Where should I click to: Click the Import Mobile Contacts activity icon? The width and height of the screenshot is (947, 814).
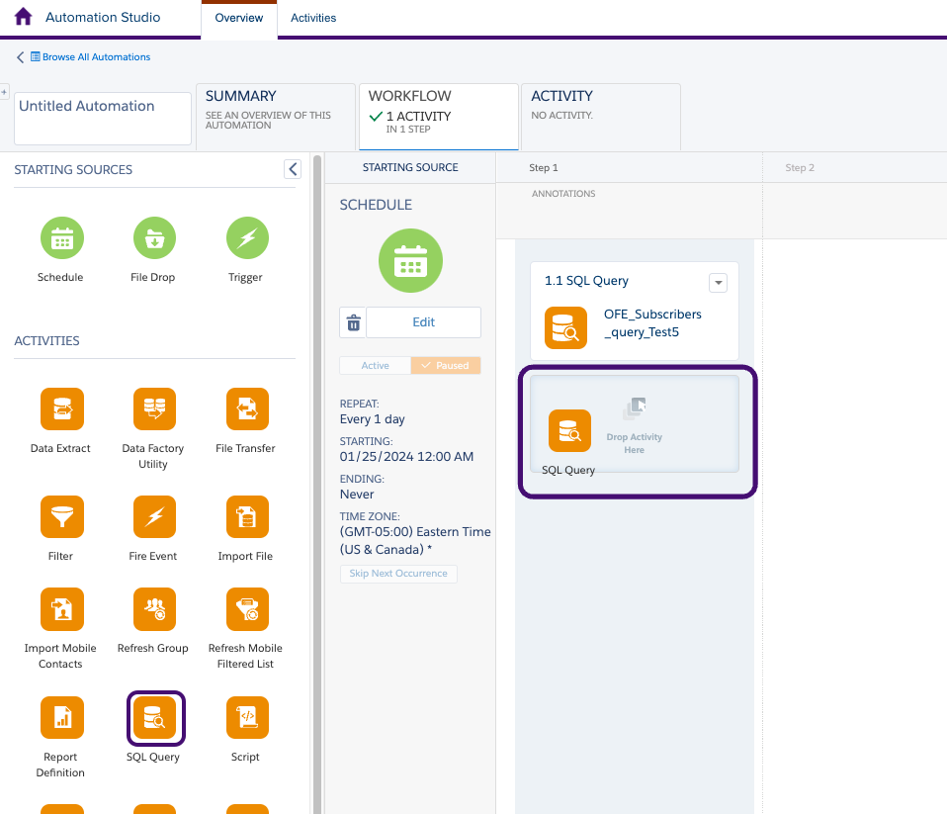pyautogui.click(x=61, y=609)
